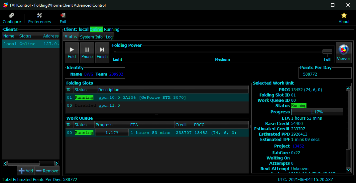
Task: Click the clients Address column header
Action: (x=51, y=36)
